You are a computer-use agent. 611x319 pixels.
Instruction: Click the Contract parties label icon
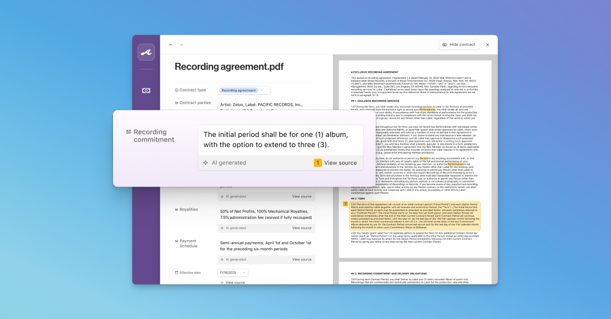click(x=177, y=103)
